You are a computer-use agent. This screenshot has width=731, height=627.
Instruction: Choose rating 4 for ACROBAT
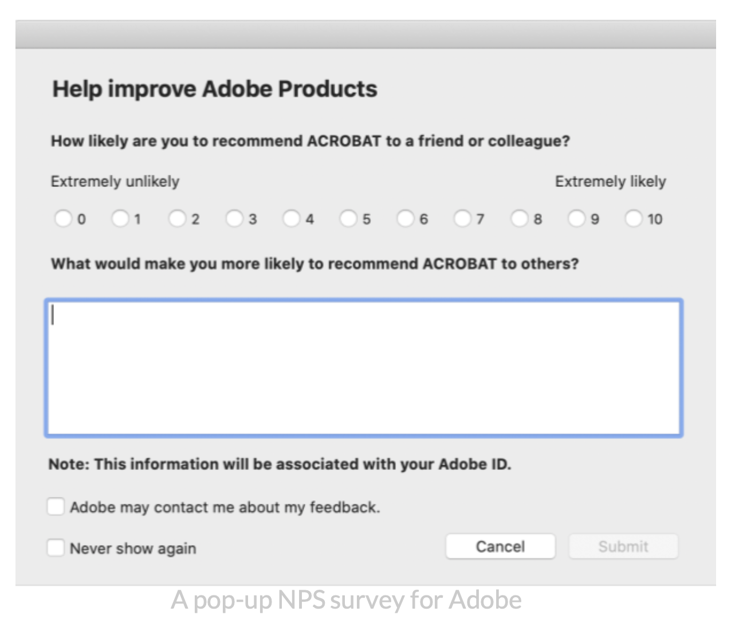pyautogui.click(x=291, y=218)
